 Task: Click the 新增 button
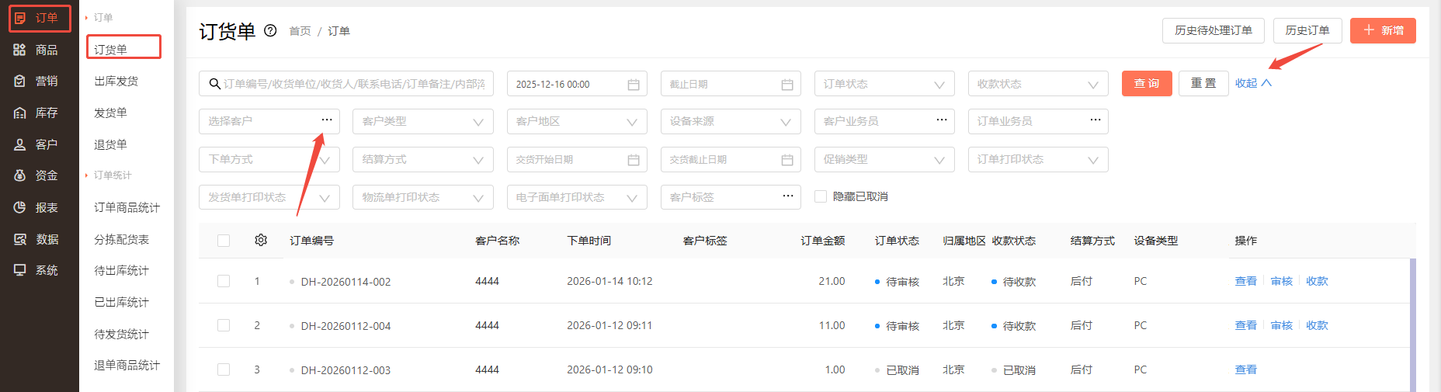point(1383,30)
